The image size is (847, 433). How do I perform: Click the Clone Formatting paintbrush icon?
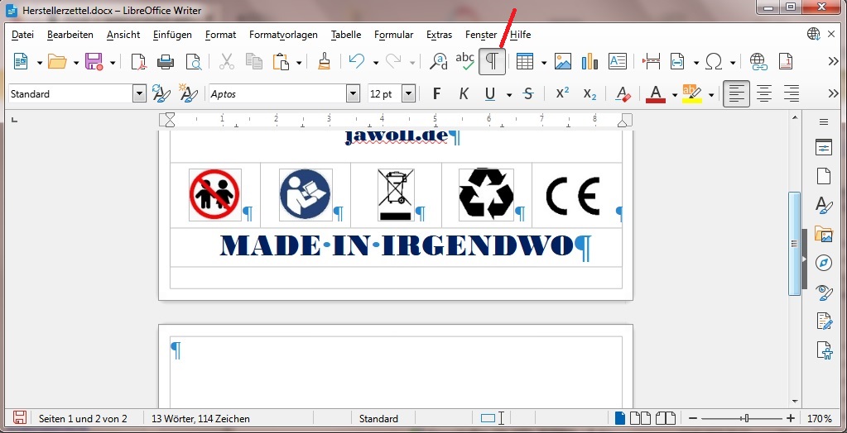pos(325,62)
